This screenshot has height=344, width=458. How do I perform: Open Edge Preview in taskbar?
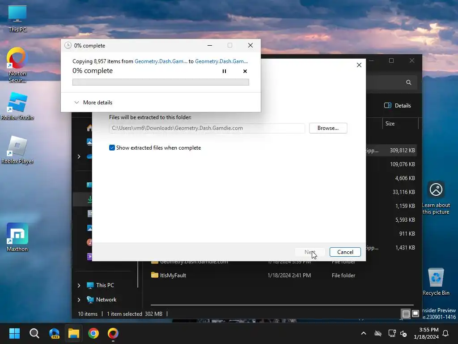[x=54, y=333]
